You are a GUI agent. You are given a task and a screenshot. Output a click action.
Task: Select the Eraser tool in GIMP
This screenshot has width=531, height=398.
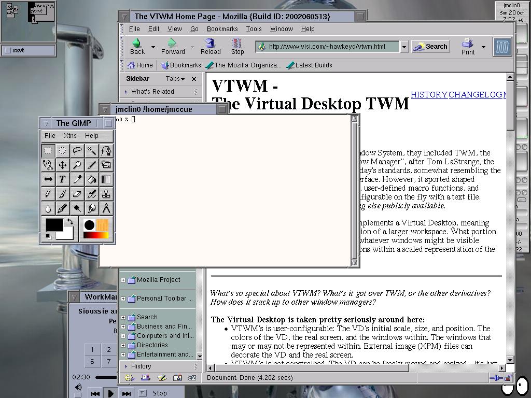[77, 194]
